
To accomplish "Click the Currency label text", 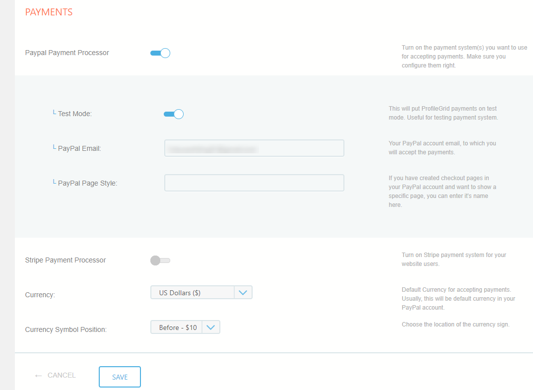I will click(x=40, y=295).
